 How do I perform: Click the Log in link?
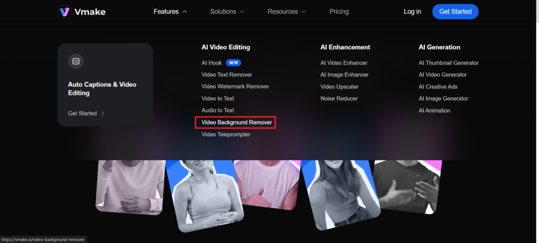tap(412, 12)
